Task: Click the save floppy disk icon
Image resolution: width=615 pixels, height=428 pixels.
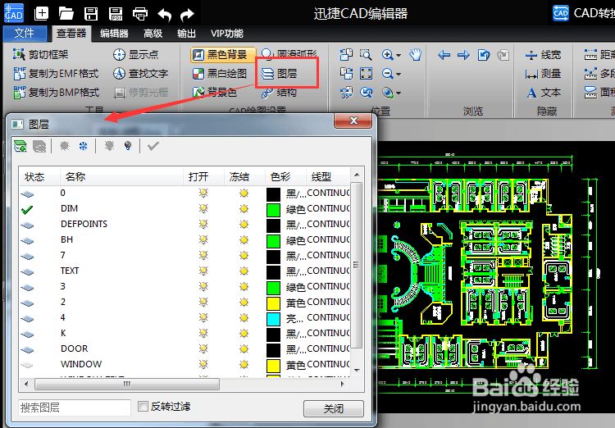Action: pos(91,14)
